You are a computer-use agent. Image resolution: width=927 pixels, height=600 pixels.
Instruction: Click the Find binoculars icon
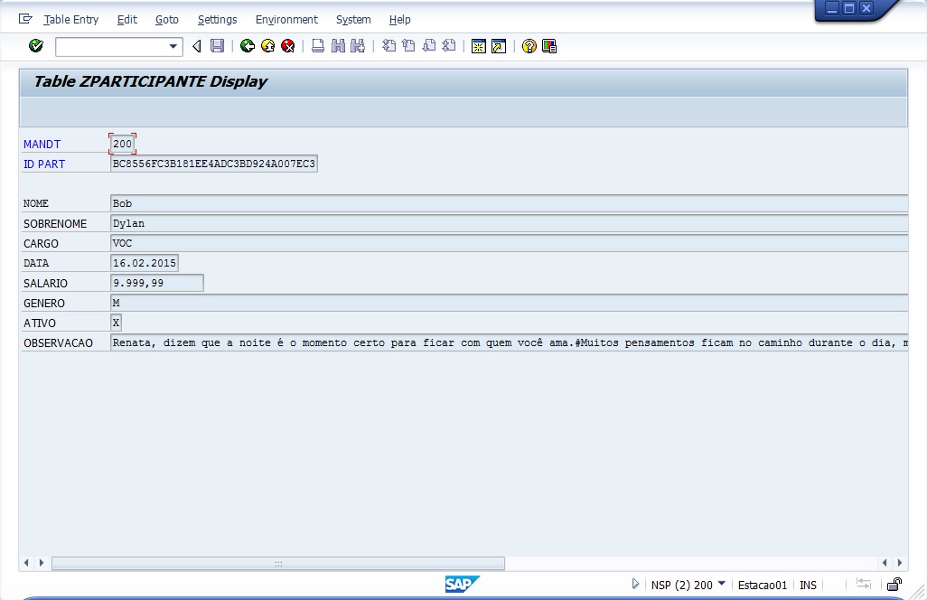[x=338, y=46]
